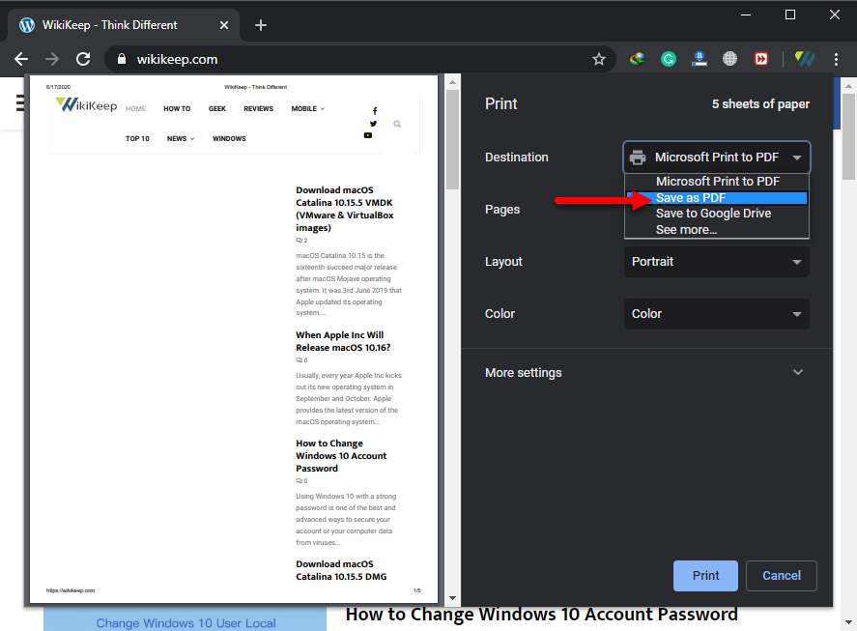The height and width of the screenshot is (631, 857).
Task: Click the WikiKeep profile avatar icon
Action: [805, 59]
